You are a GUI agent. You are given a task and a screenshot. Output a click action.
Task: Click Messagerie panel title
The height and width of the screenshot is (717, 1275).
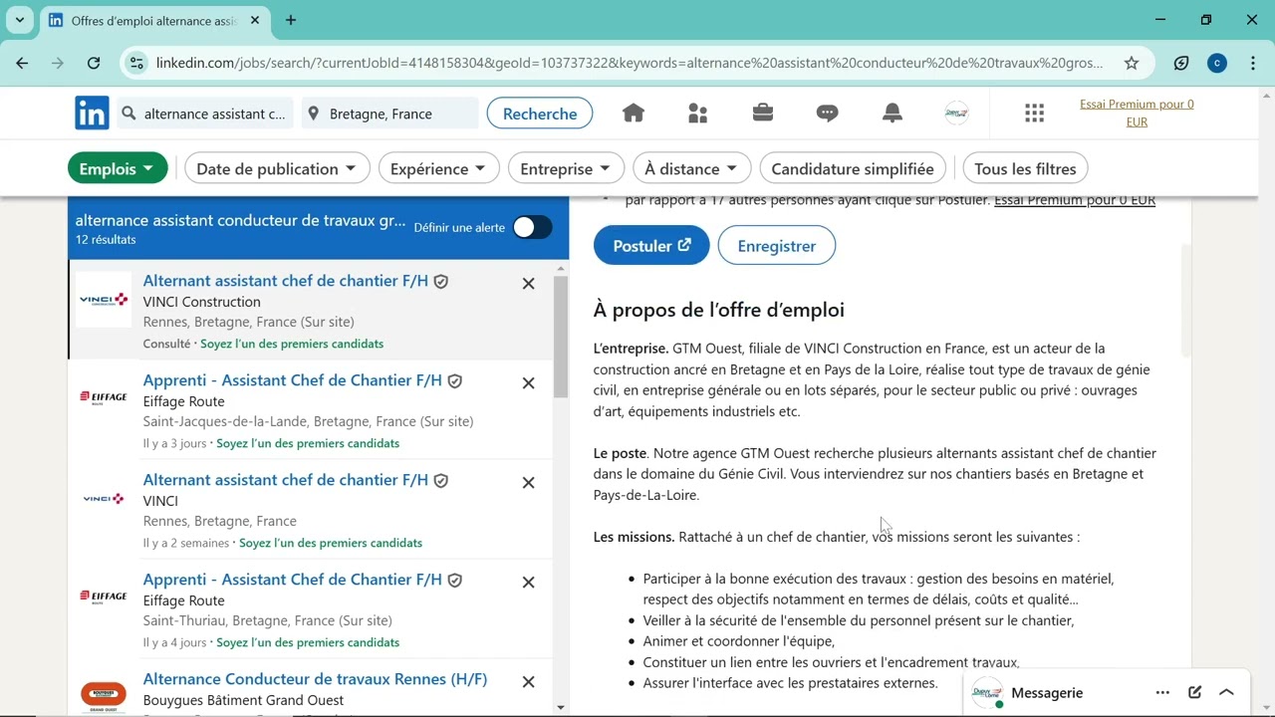[1047, 693]
